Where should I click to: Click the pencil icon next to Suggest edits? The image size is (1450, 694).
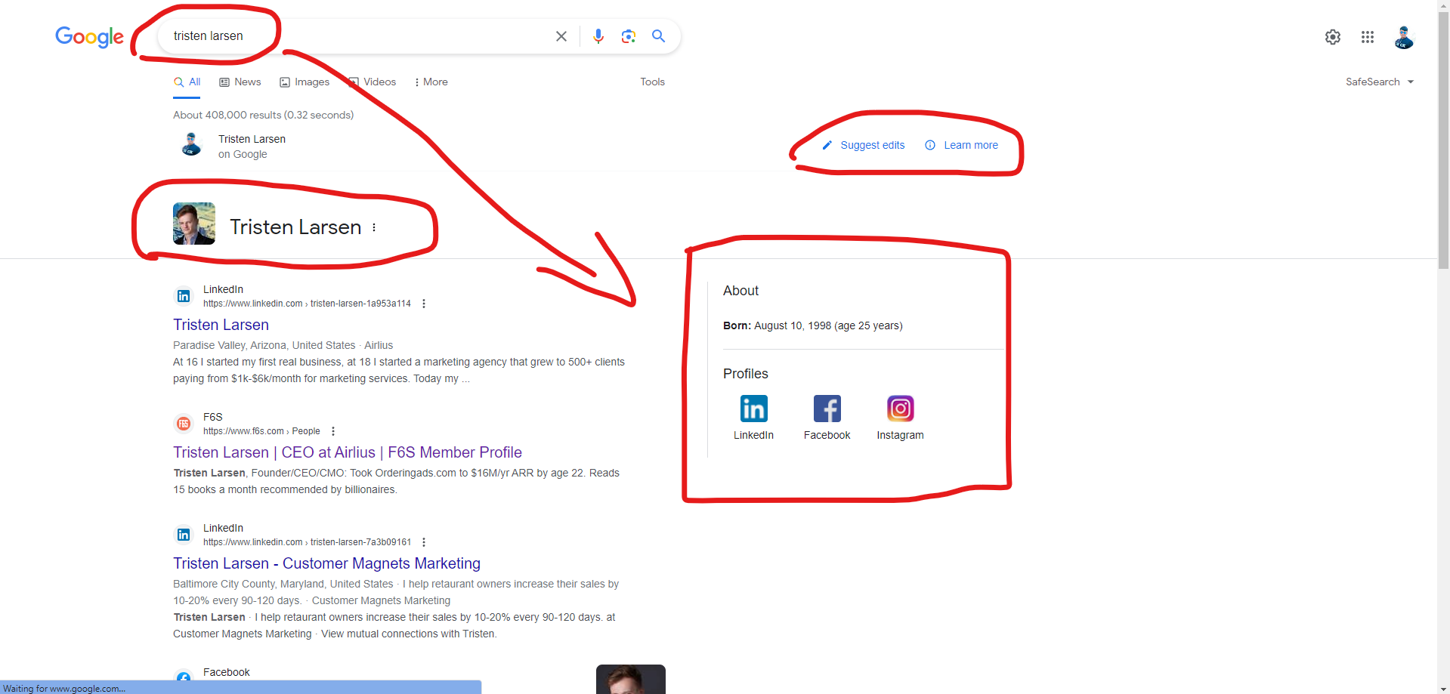[827, 145]
